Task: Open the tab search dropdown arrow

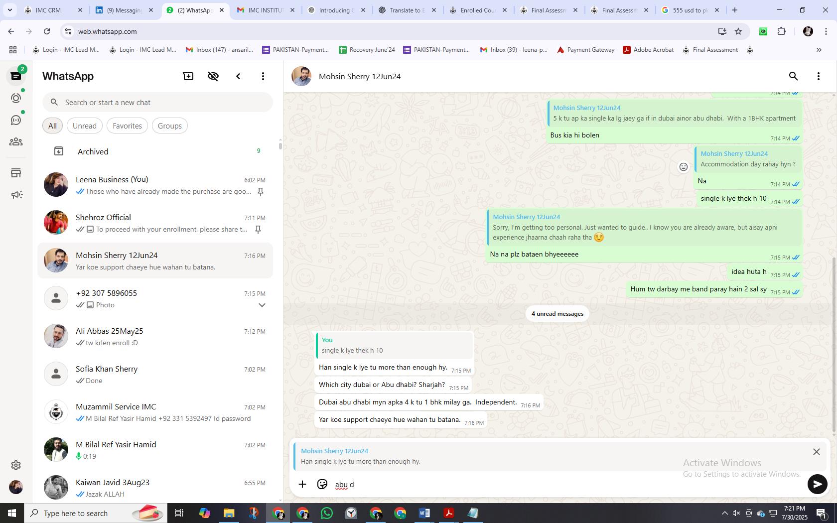Action: click(9, 10)
